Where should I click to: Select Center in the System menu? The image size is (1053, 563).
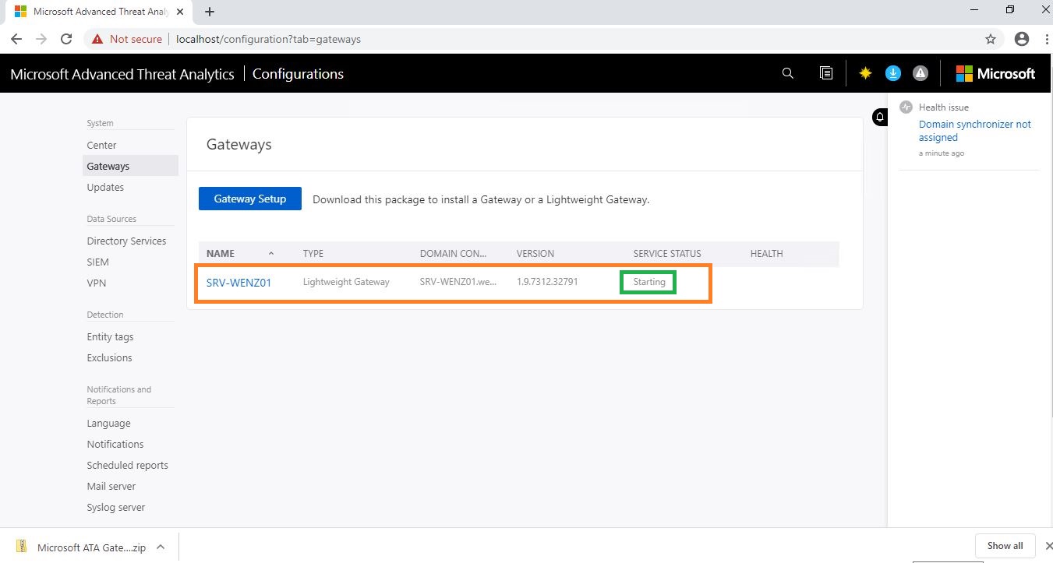pyautogui.click(x=101, y=145)
